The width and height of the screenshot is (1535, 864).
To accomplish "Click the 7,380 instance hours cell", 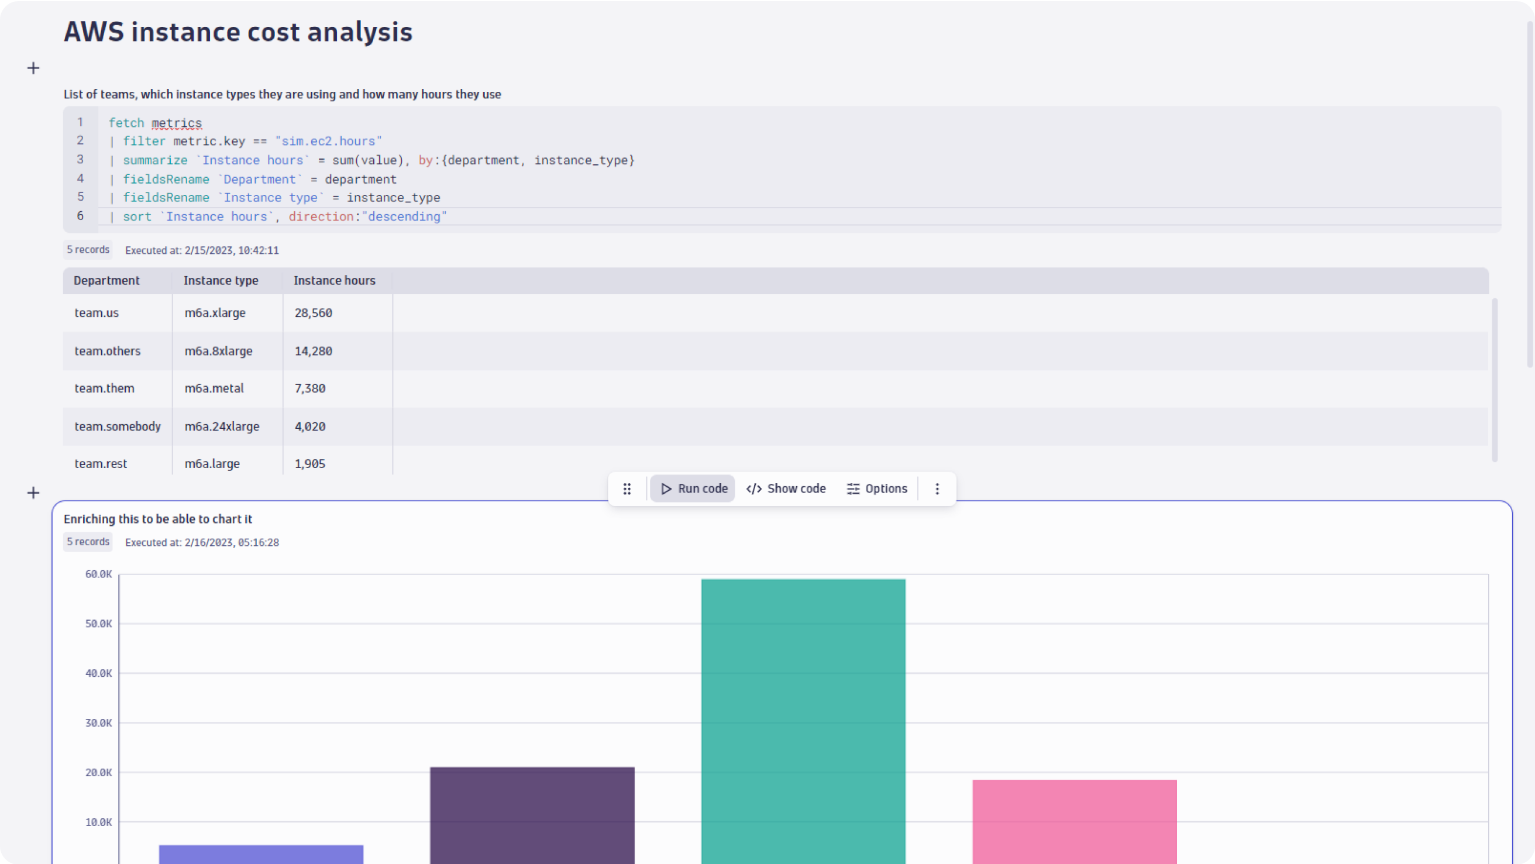I will click(x=310, y=388).
